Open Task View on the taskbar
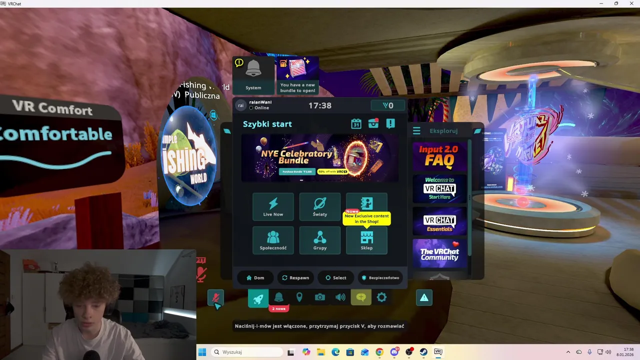 tap(291, 352)
